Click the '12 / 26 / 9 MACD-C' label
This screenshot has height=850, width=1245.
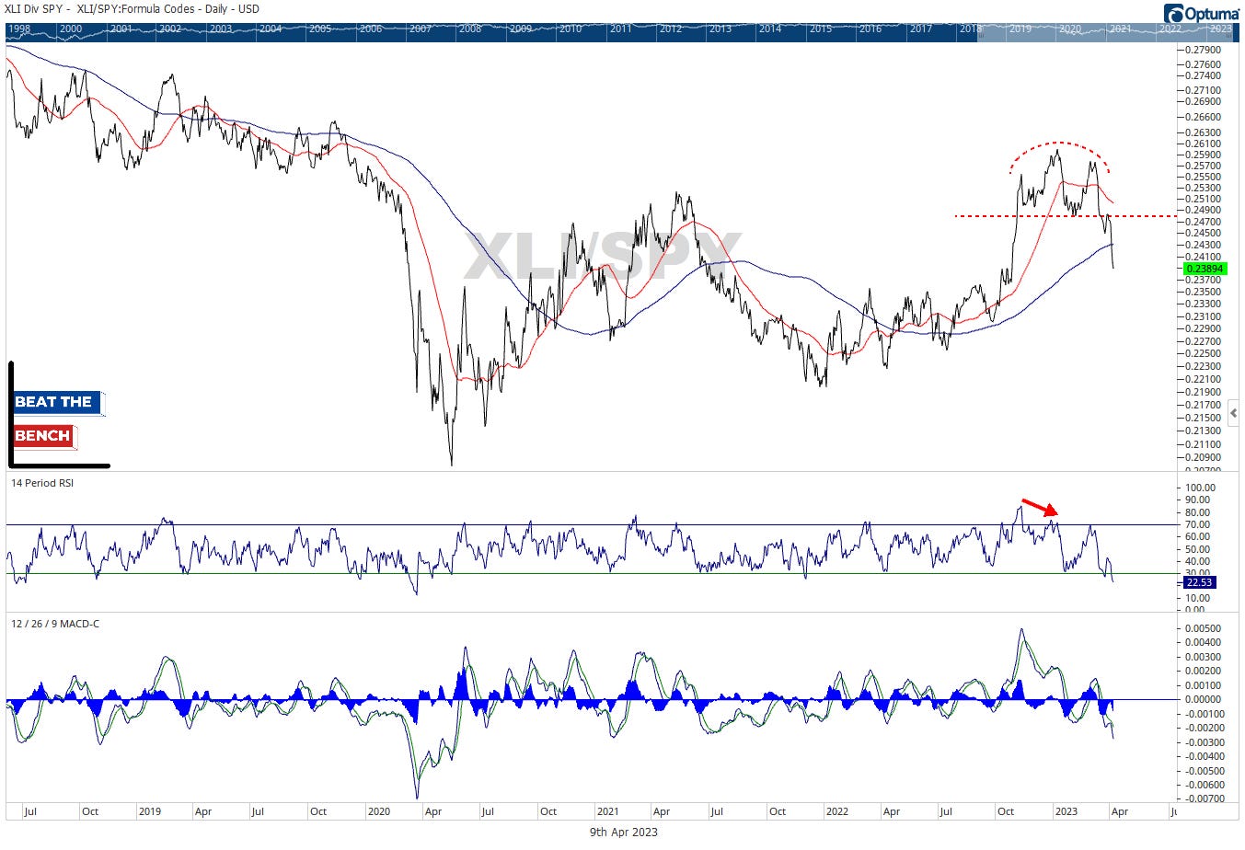[53, 624]
